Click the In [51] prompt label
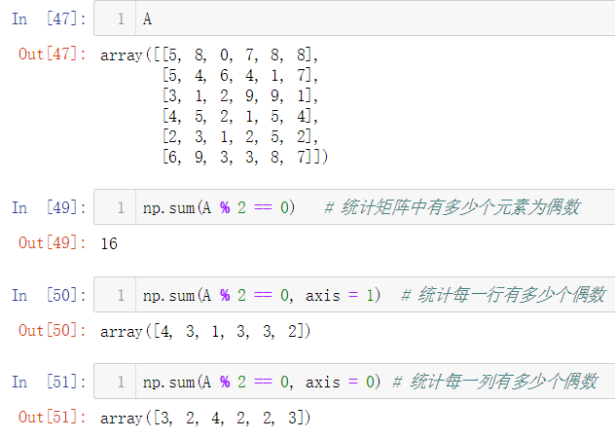The height and width of the screenshot is (439, 615). pyautogui.click(x=49, y=382)
